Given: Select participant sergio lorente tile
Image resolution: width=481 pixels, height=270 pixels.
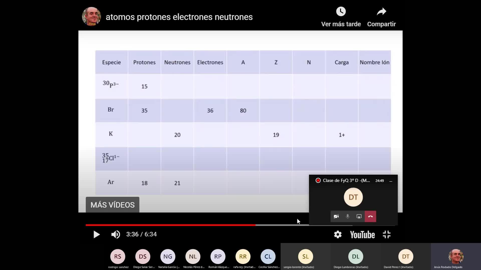Looking at the screenshot, I should [305, 256].
